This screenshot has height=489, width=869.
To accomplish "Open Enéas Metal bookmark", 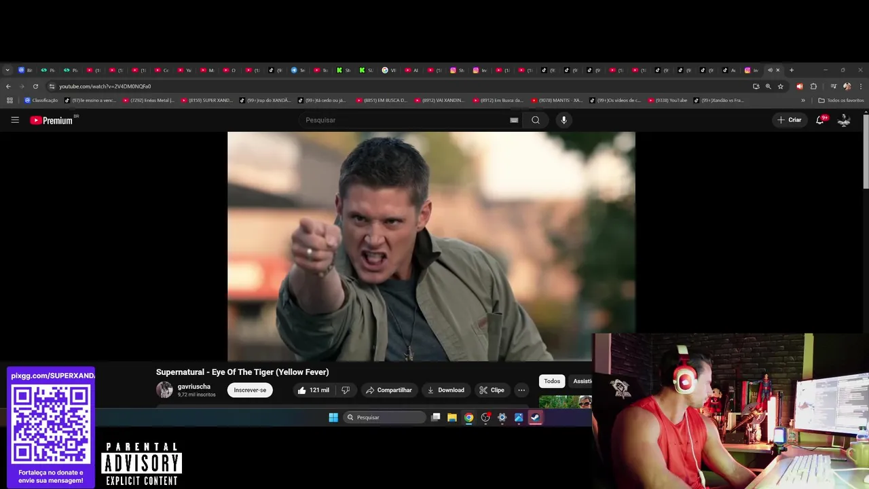I will click(x=149, y=101).
